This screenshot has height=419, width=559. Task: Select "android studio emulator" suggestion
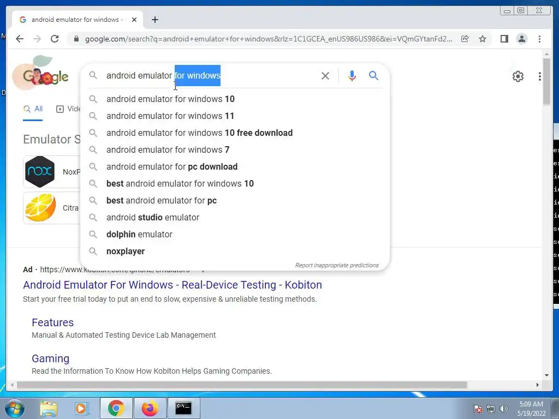click(235, 217)
